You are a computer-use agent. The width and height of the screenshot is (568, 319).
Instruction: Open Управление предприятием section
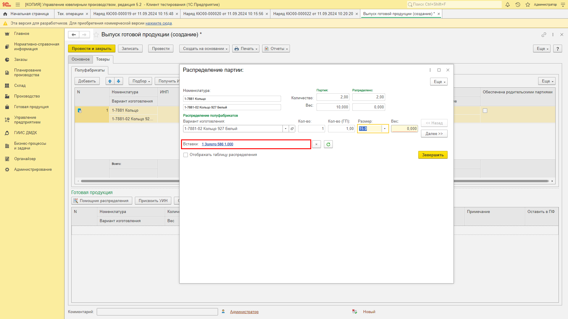click(27, 120)
